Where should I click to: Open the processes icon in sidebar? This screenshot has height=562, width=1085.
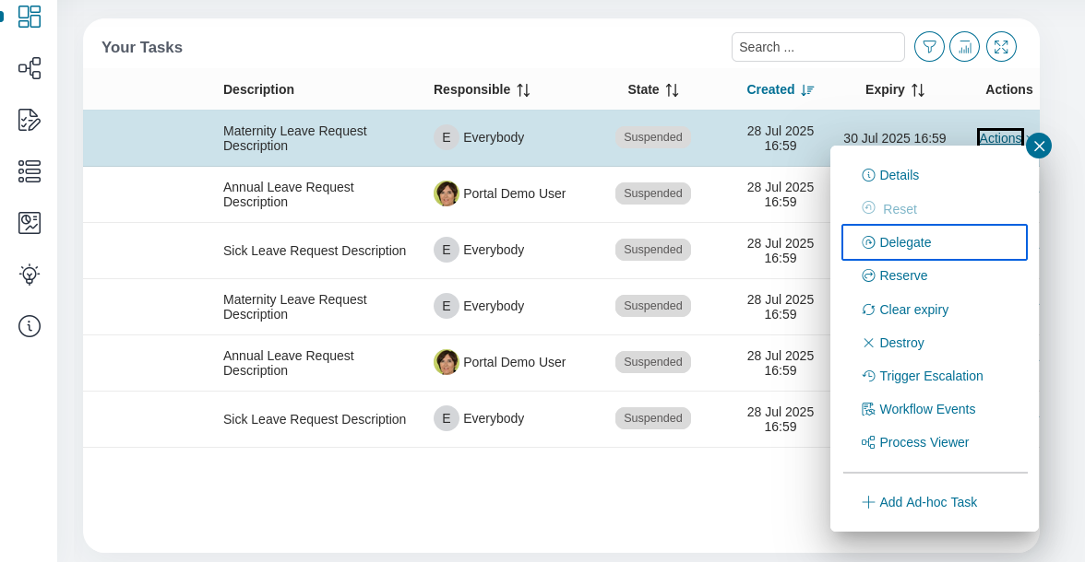30,68
